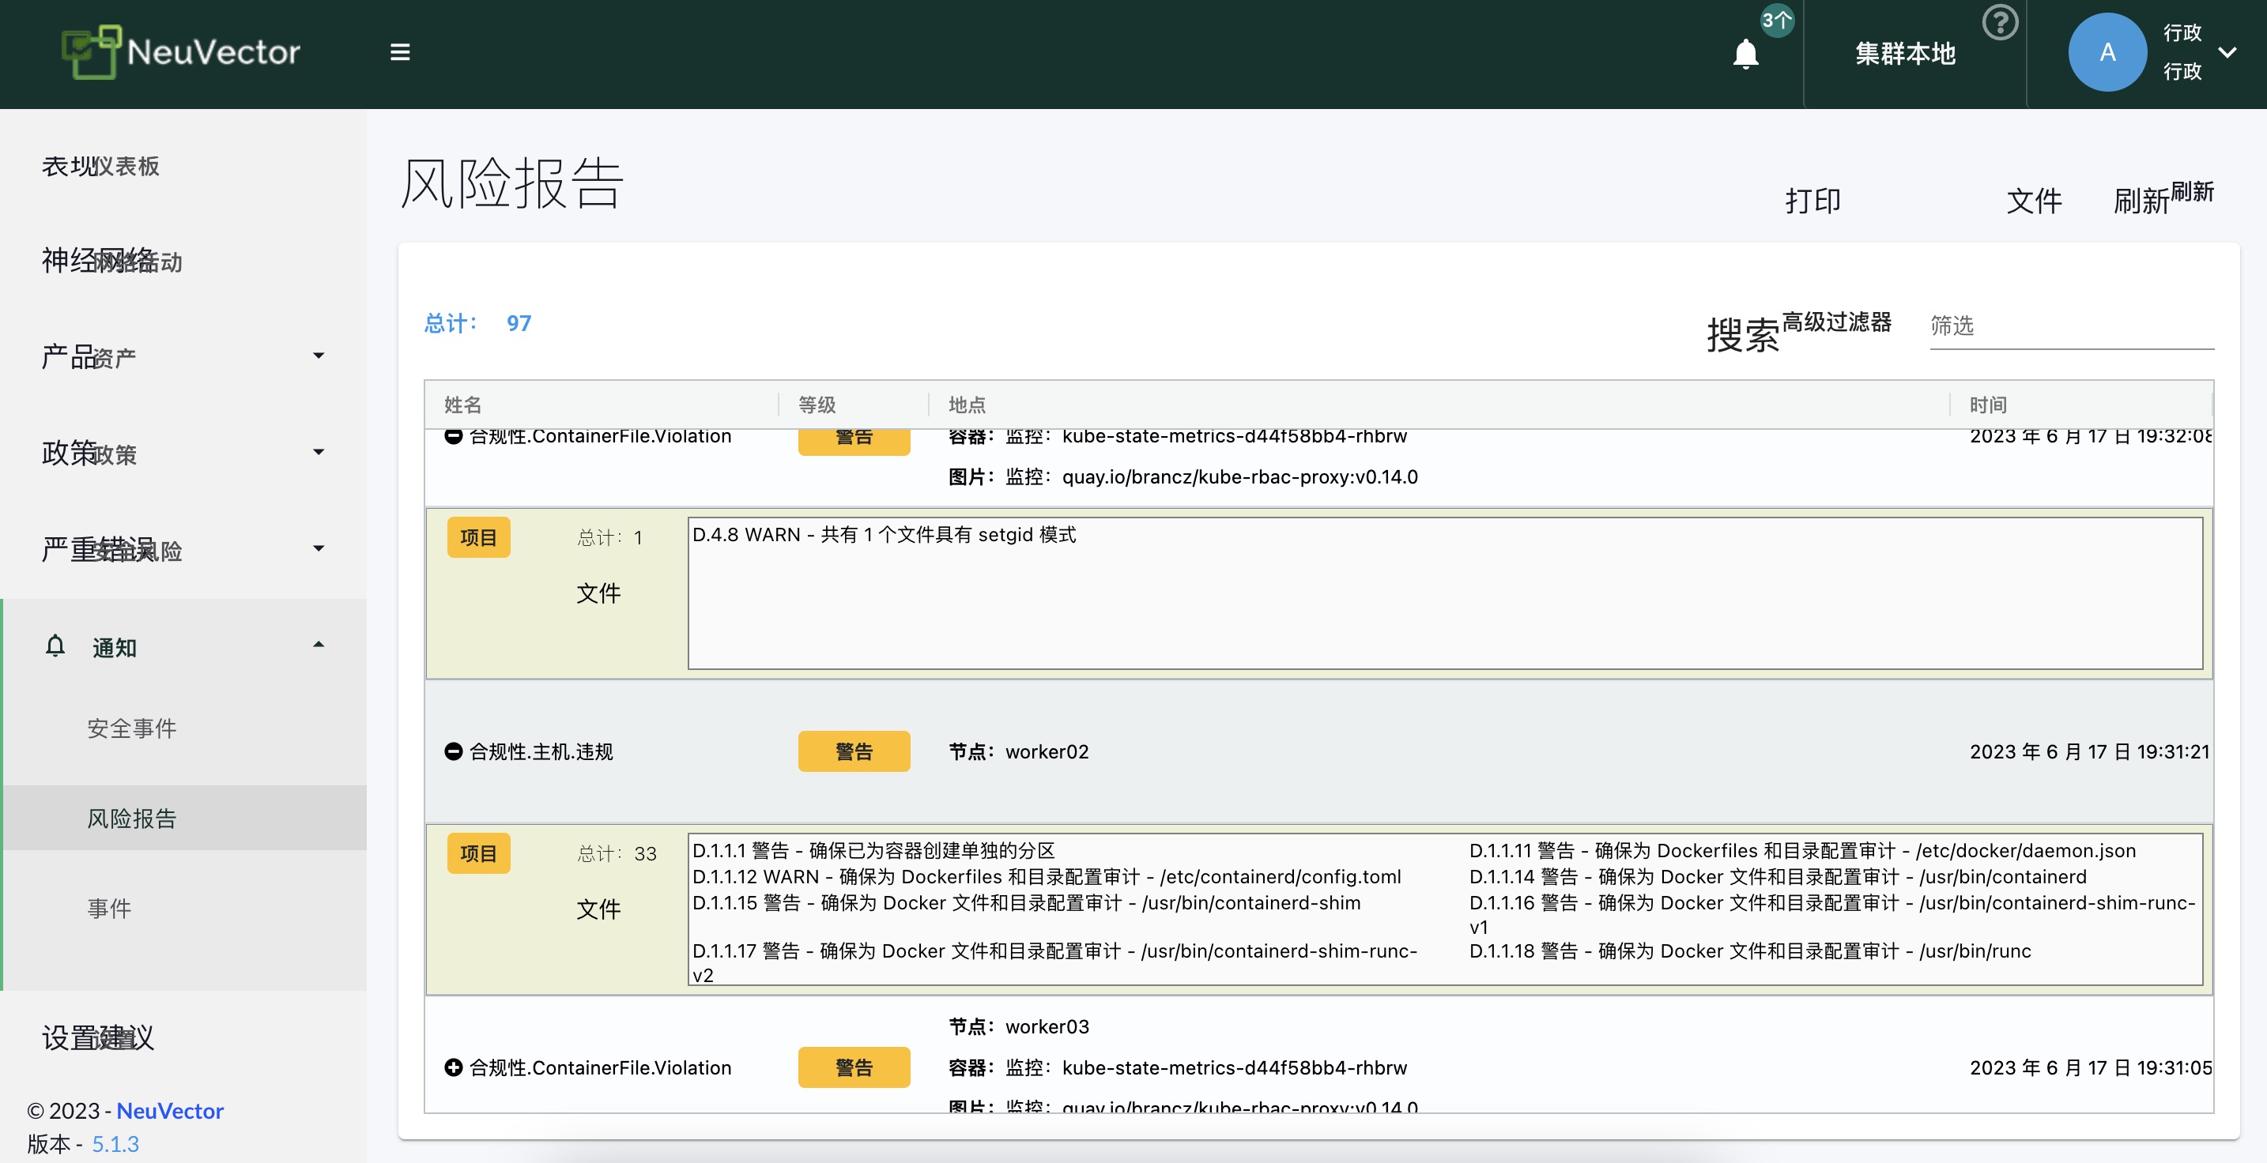The width and height of the screenshot is (2267, 1163).
Task: Open 安全事件 security events
Action: [131, 728]
